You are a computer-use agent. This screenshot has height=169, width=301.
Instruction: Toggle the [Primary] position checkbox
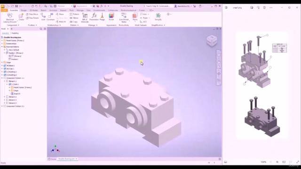[x=10, y=56]
